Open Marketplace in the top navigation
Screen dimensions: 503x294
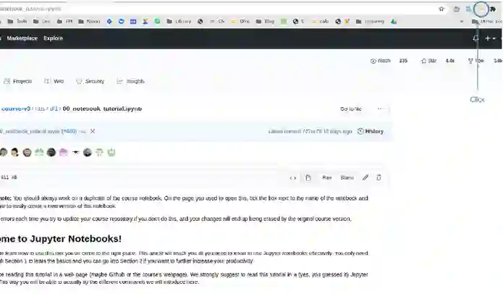point(22,38)
